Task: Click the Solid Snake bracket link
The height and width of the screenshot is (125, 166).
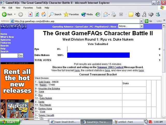Action: [44, 82]
